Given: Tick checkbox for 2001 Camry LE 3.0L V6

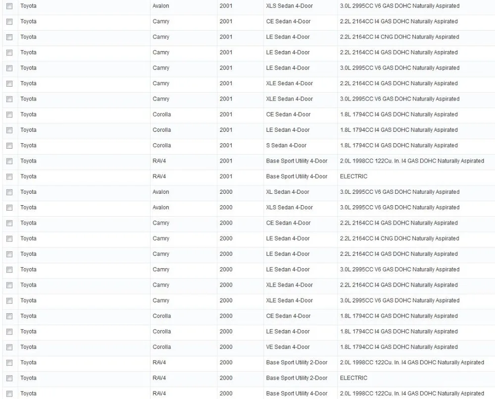Looking at the screenshot, I should tap(9, 68).
